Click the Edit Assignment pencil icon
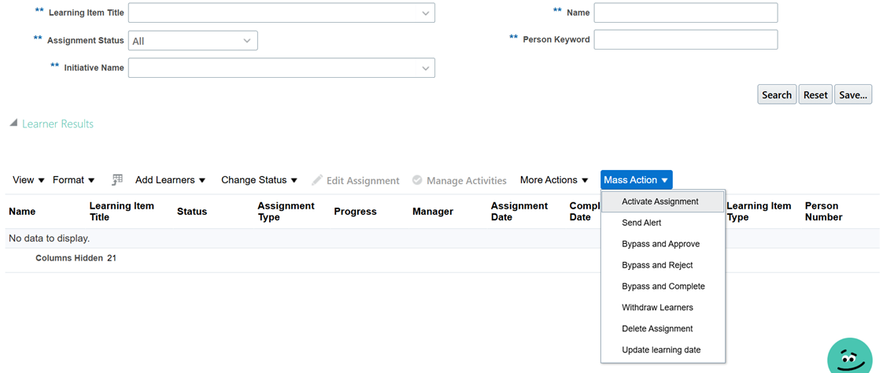 click(x=317, y=180)
